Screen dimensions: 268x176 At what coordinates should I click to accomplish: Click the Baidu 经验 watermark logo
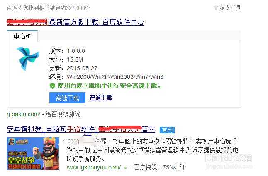click(x=229, y=160)
